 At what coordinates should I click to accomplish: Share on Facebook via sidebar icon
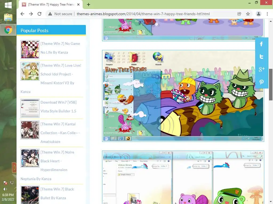click(x=261, y=44)
